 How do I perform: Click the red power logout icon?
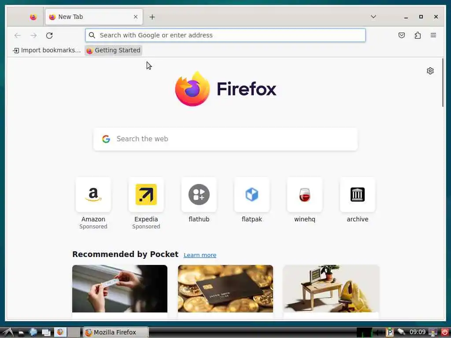[444, 332]
